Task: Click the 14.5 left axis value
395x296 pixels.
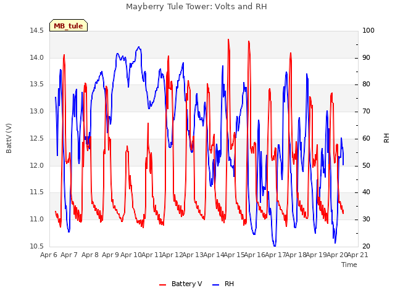Action: coord(36,31)
